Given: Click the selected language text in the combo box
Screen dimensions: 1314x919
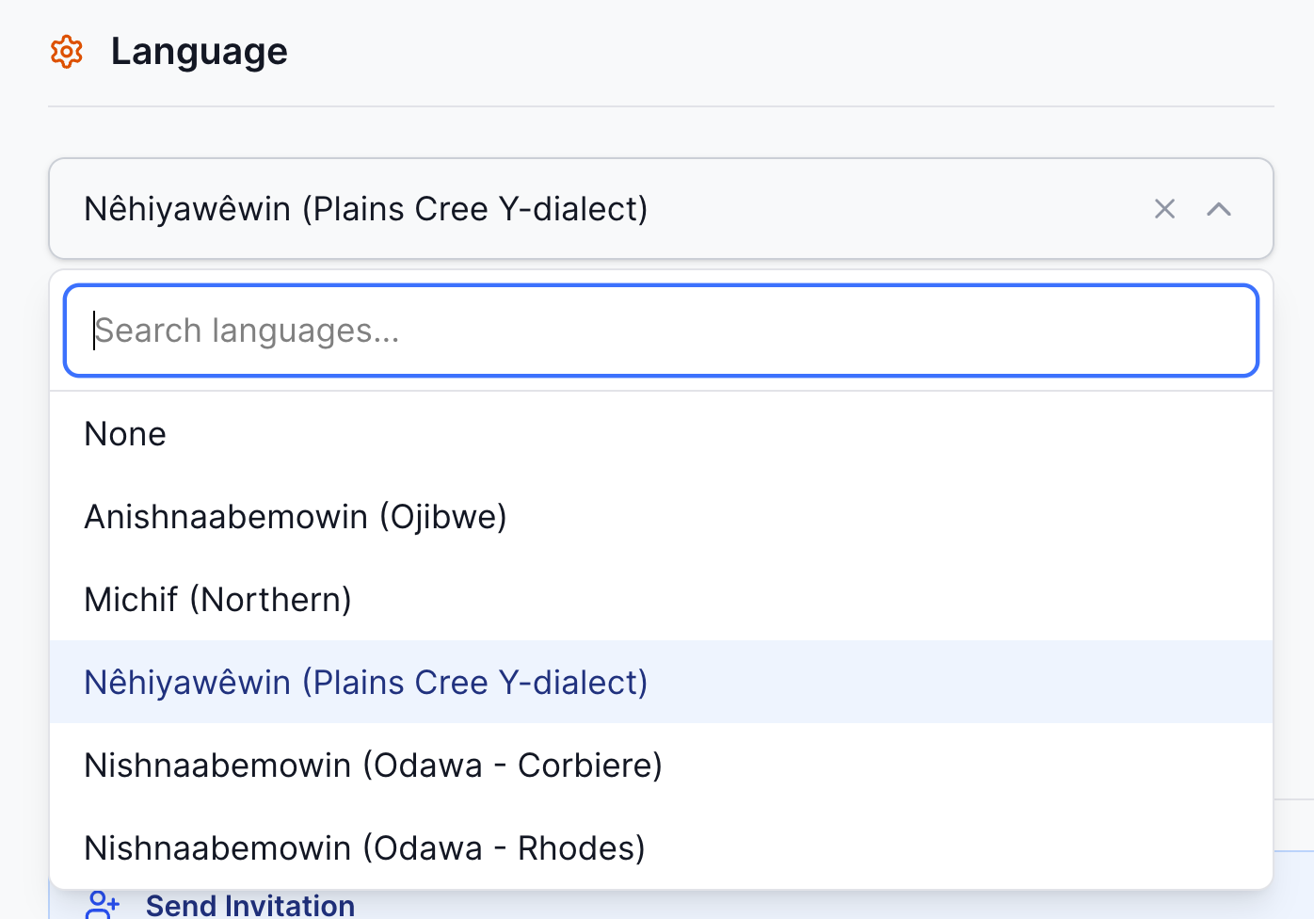Looking at the screenshot, I should [366, 209].
